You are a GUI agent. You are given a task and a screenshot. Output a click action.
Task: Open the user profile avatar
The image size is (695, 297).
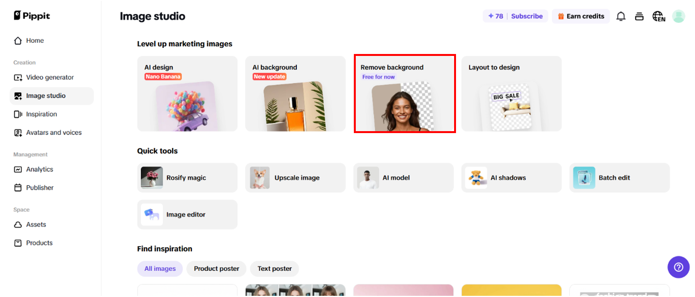[678, 16]
